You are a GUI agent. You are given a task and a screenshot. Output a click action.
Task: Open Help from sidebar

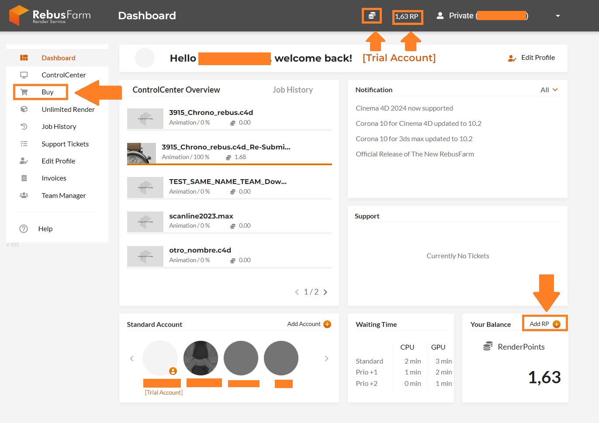point(45,229)
